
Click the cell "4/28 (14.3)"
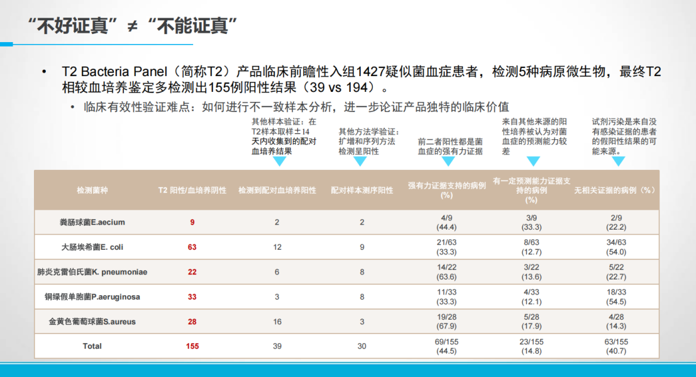616,322
